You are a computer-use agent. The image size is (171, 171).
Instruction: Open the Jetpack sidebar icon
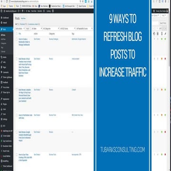click(x=1, y=23)
